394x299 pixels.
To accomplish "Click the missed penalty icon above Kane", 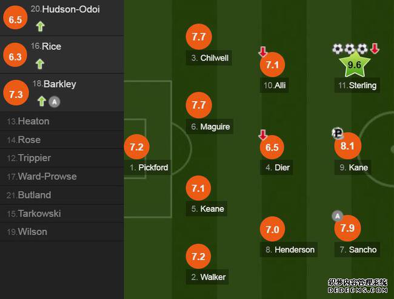I will pos(338,133).
